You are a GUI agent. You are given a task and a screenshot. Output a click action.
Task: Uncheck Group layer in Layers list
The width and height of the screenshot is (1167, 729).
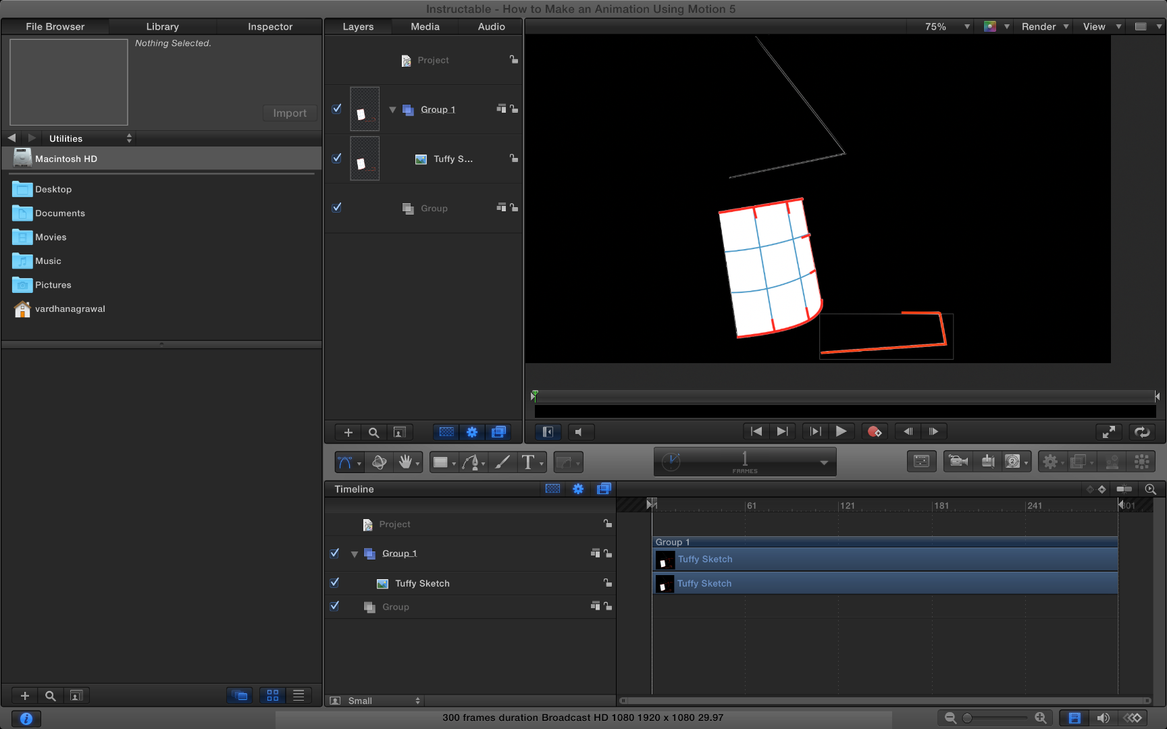(x=337, y=208)
